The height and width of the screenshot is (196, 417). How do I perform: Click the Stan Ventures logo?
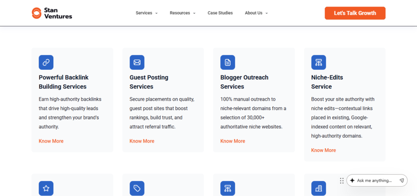pos(52,13)
